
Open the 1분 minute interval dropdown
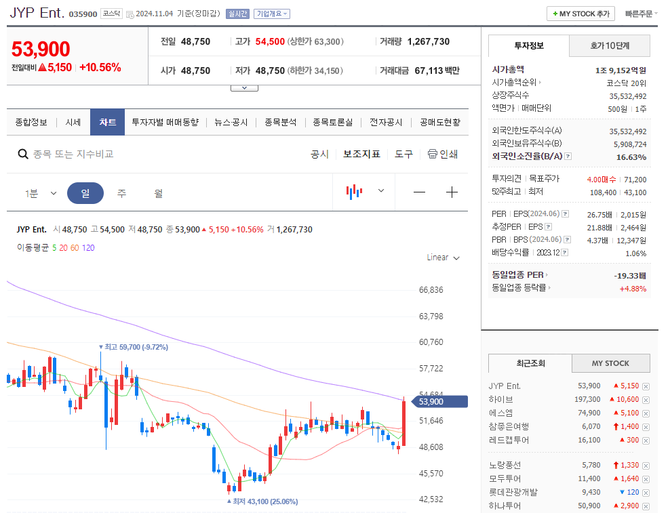click(41, 194)
